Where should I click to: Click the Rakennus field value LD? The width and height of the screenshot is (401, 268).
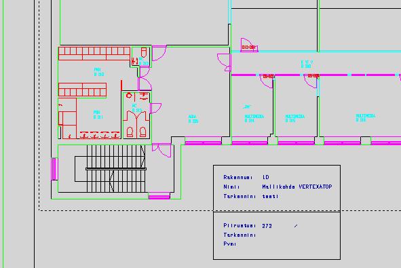pyautogui.click(x=266, y=177)
